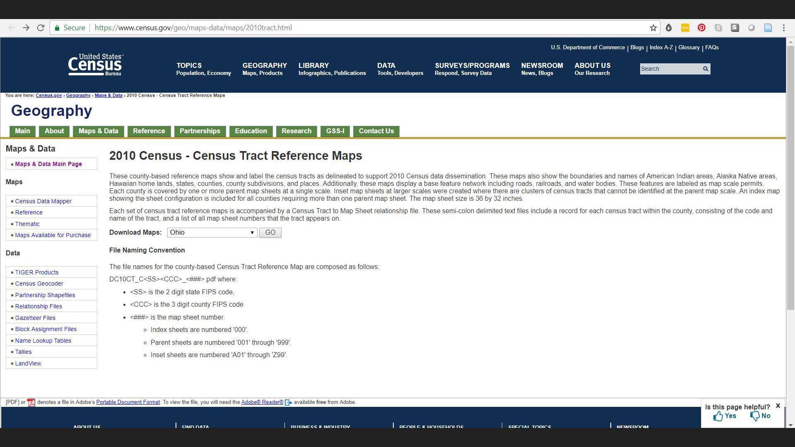
Task: Open the DATA Tools, Developers menu
Action: [400, 69]
